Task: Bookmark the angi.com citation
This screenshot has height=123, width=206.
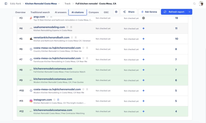Action: tap(51, 17)
